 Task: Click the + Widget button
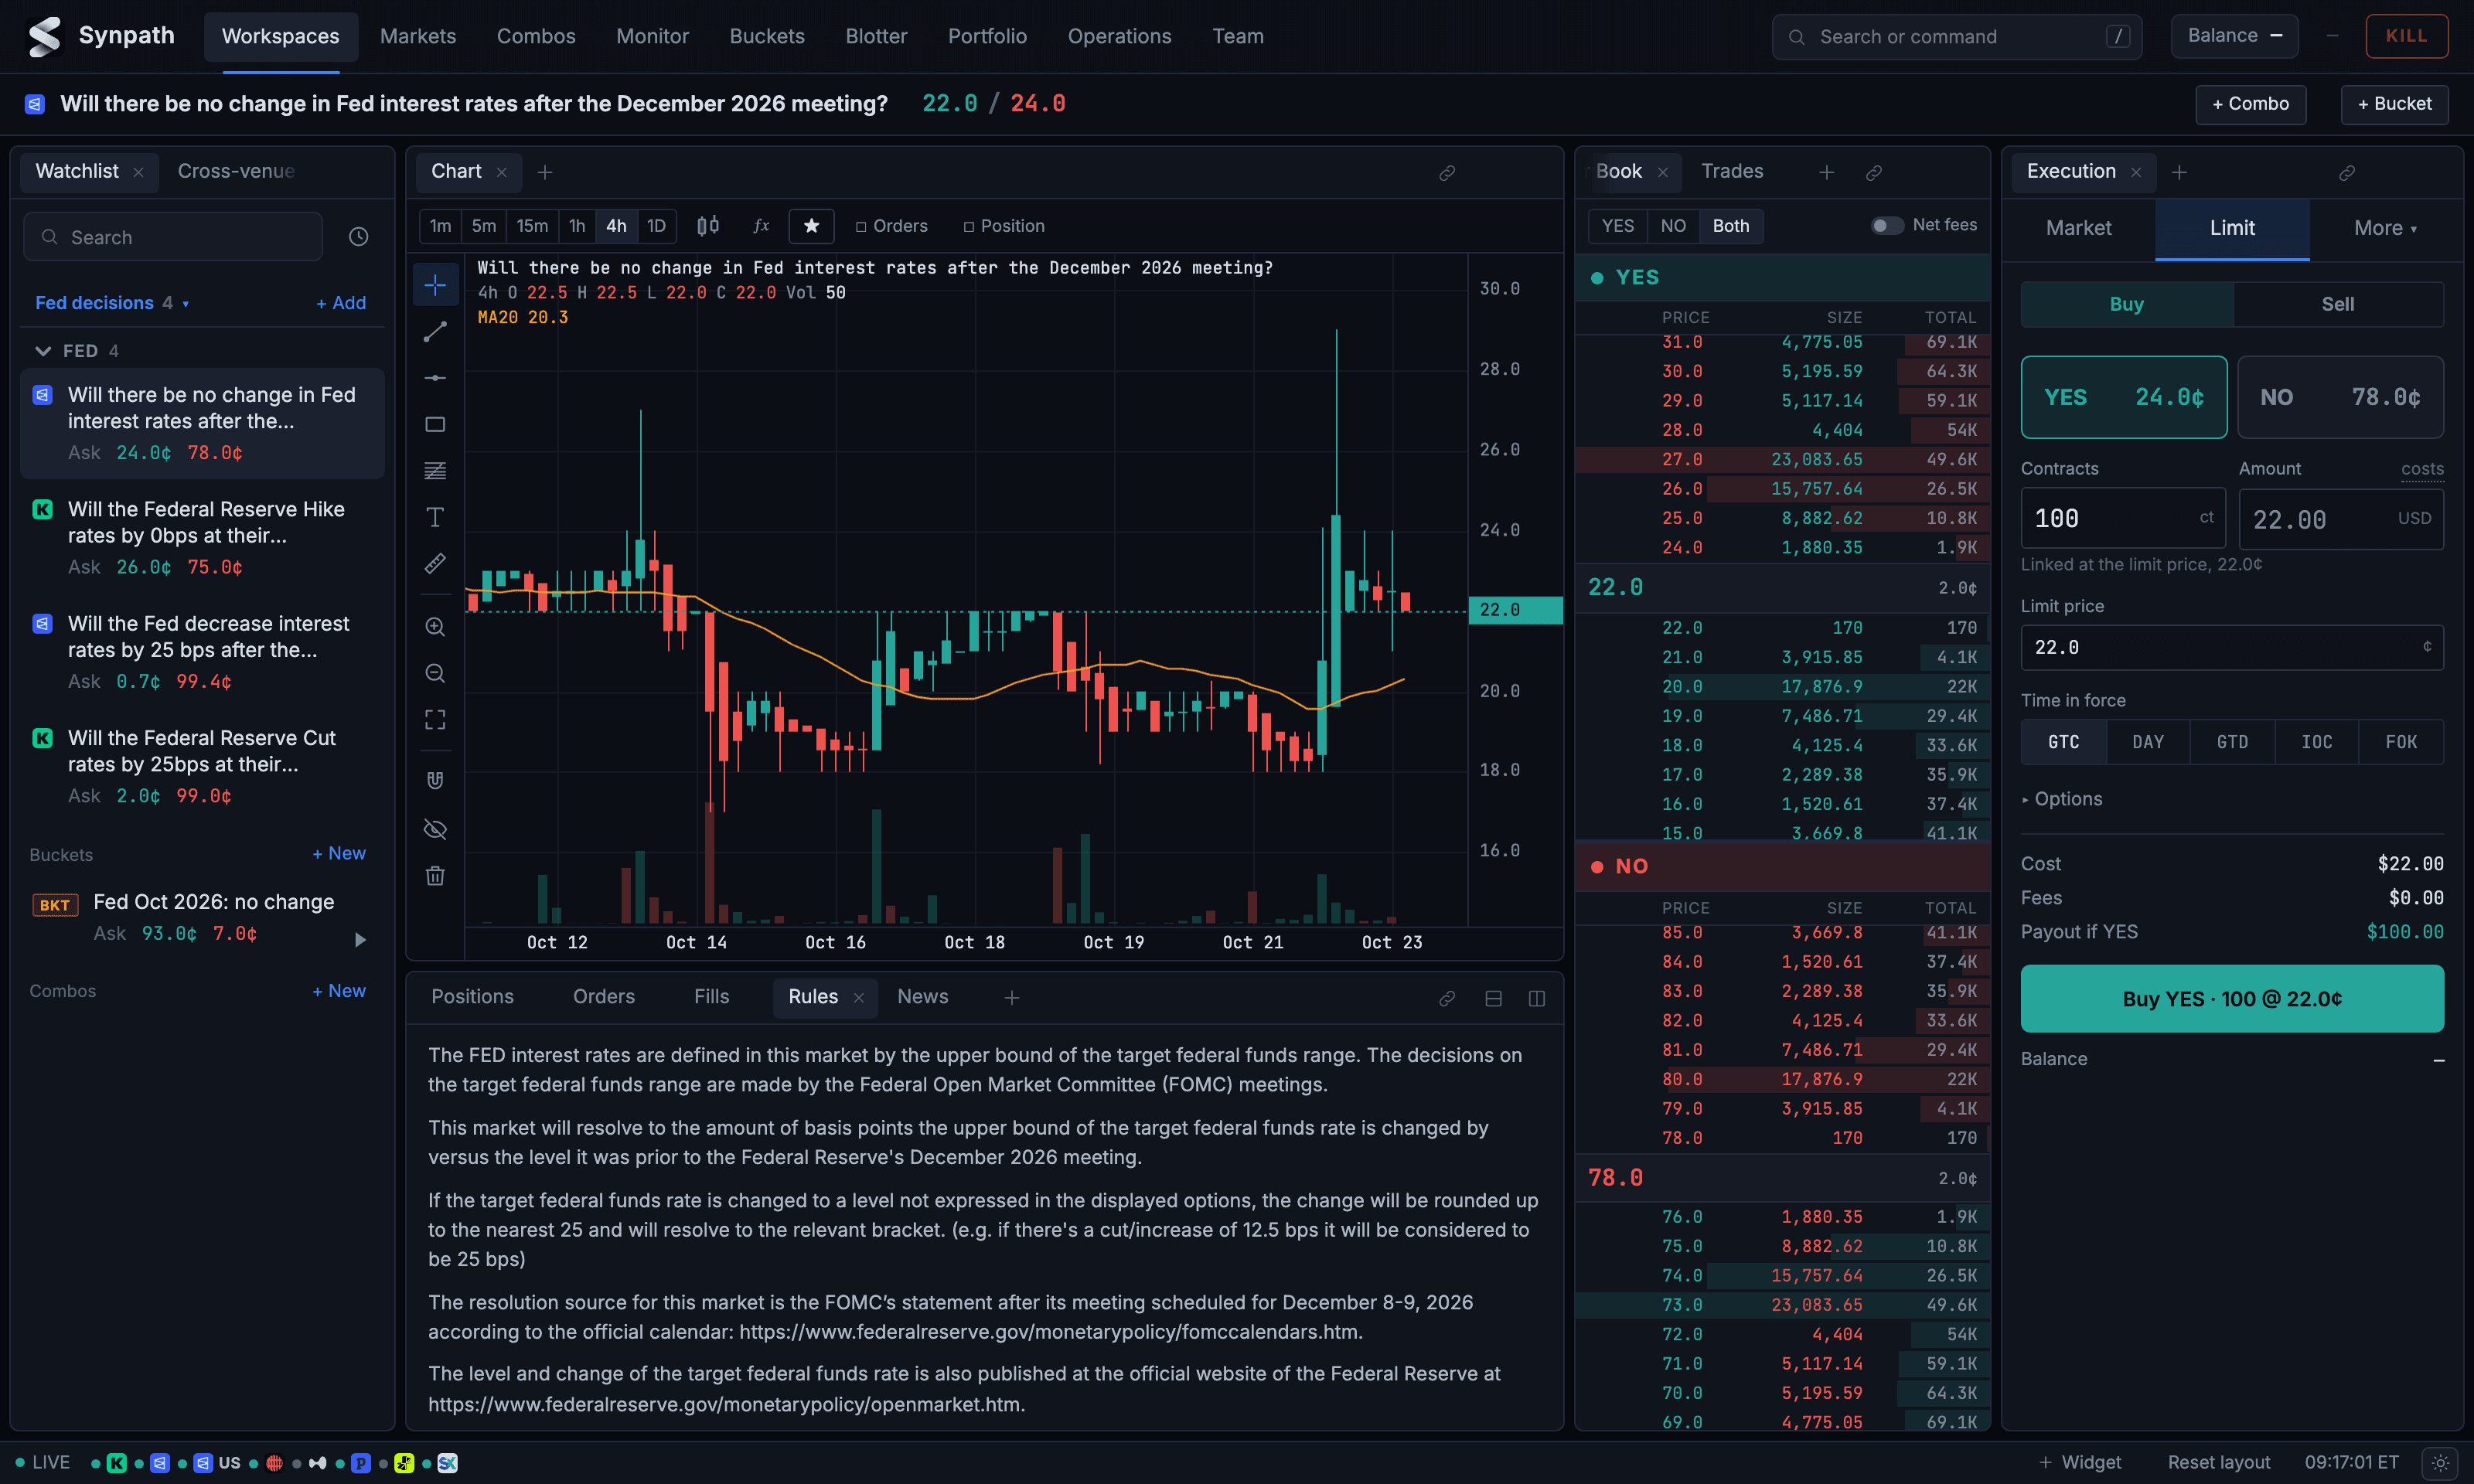(x=2080, y=1462)
